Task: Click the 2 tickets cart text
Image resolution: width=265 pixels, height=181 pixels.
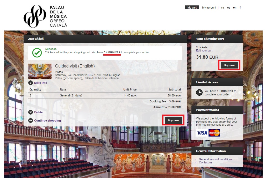Action: point(202,47)
